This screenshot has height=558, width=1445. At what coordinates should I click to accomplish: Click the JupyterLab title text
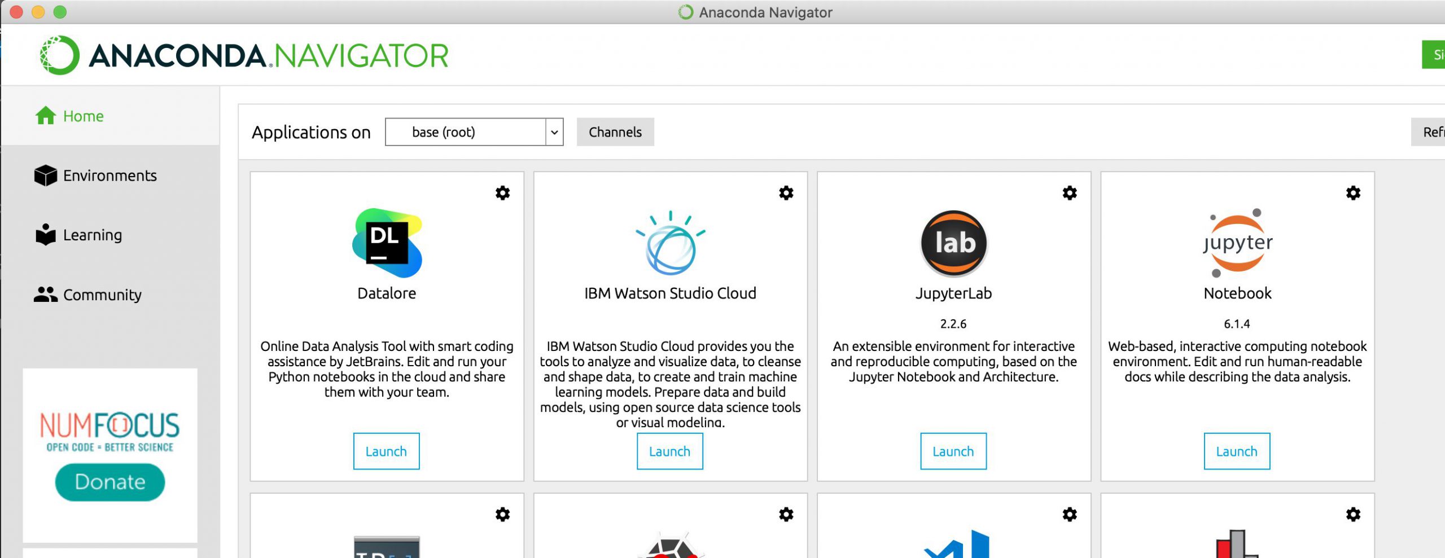coord(953,293)
